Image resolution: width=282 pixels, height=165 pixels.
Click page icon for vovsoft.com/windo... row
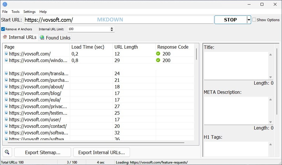[6, 60]
